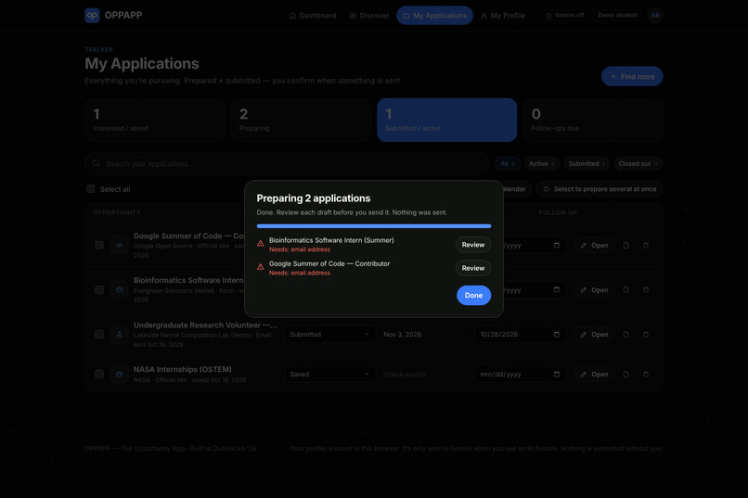Open the AR avatar menu
Image resolution: width=748 pixels, height=498 pixels.
[655, 15]
